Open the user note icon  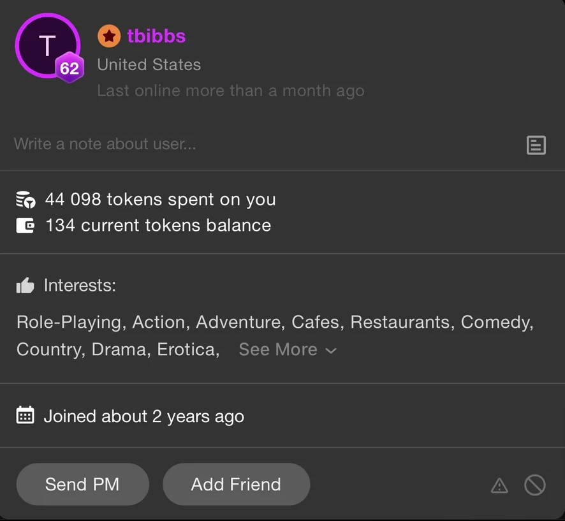click(536, 145)
